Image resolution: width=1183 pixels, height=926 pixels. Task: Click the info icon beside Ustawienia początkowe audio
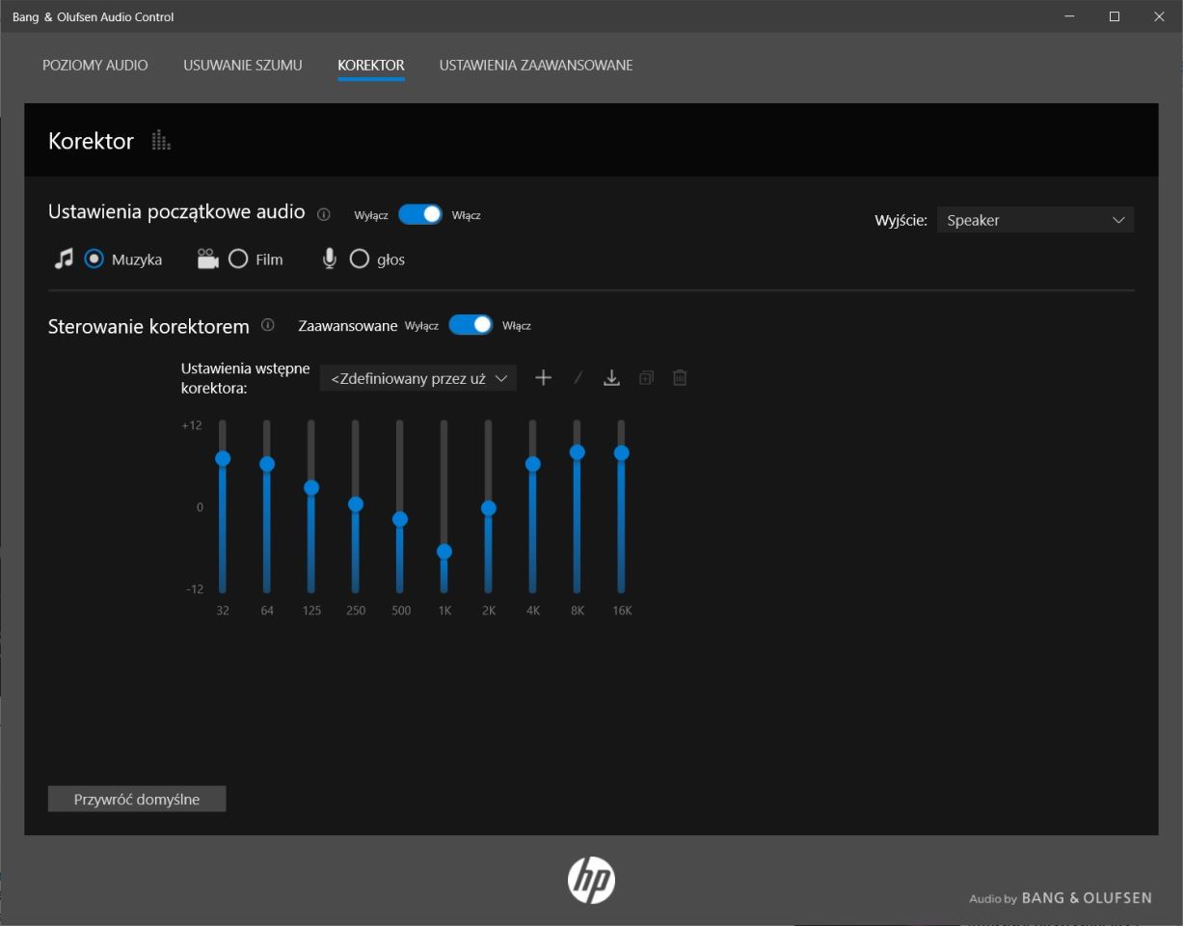324,214
